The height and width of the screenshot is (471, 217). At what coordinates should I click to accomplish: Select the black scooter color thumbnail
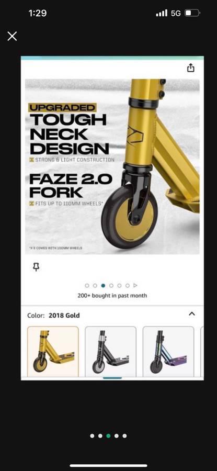[x=110, y=352]
